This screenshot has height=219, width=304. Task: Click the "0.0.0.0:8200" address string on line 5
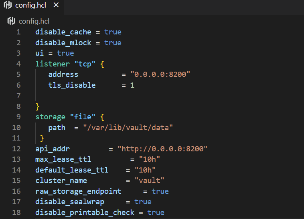tap(160, 74)
